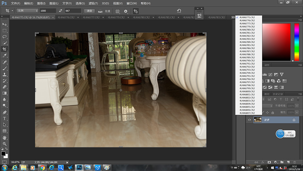Open the 滤镜(T) menu
This screenshot has width=303, height=171.
point(93,3)
